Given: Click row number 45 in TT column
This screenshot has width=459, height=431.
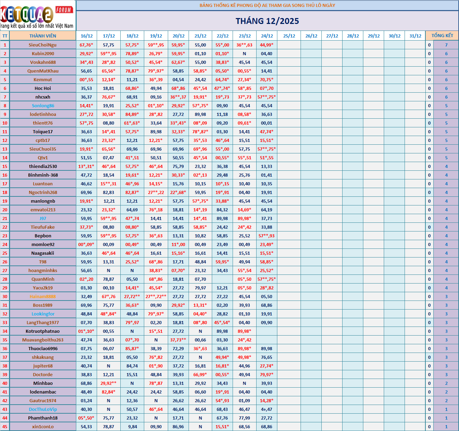Looking at the screenshot, I should click(5, 426).
